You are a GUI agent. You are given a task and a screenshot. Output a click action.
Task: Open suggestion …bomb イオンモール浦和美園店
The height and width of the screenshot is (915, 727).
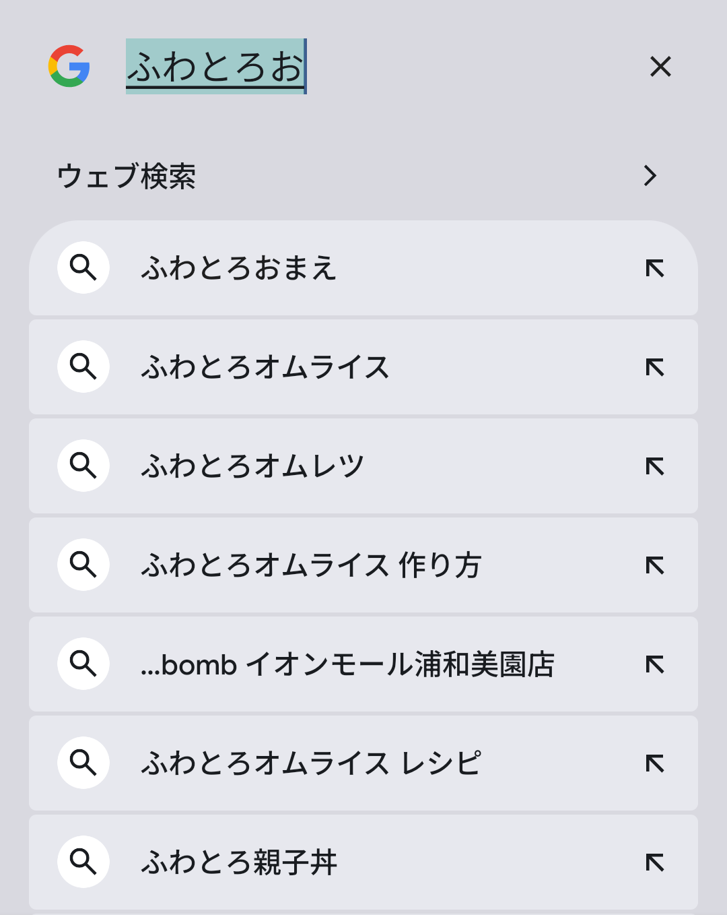pyautogui.click(x=363, y=664)
